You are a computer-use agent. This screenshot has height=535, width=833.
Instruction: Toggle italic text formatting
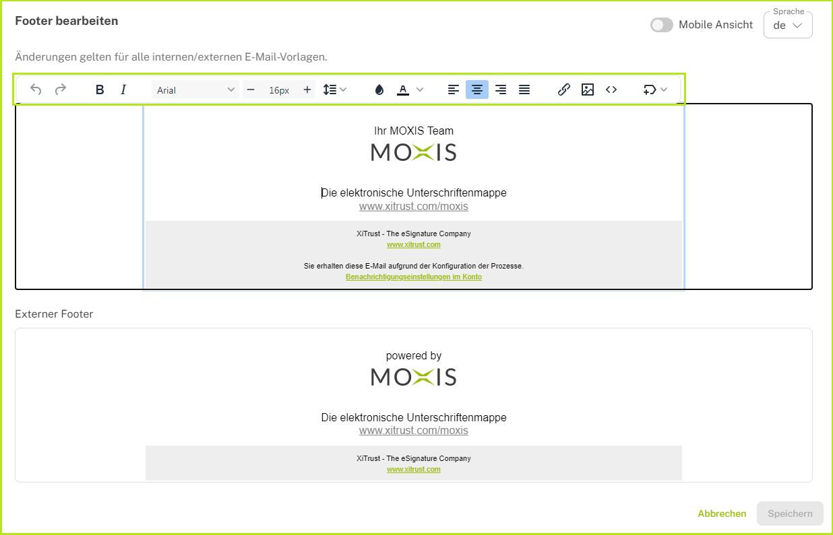[x=123, y=90]
